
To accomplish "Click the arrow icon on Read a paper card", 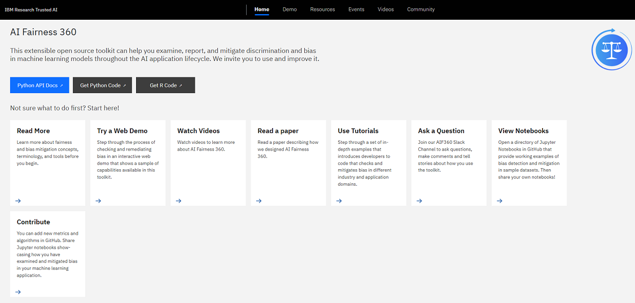I will [259, 200].
